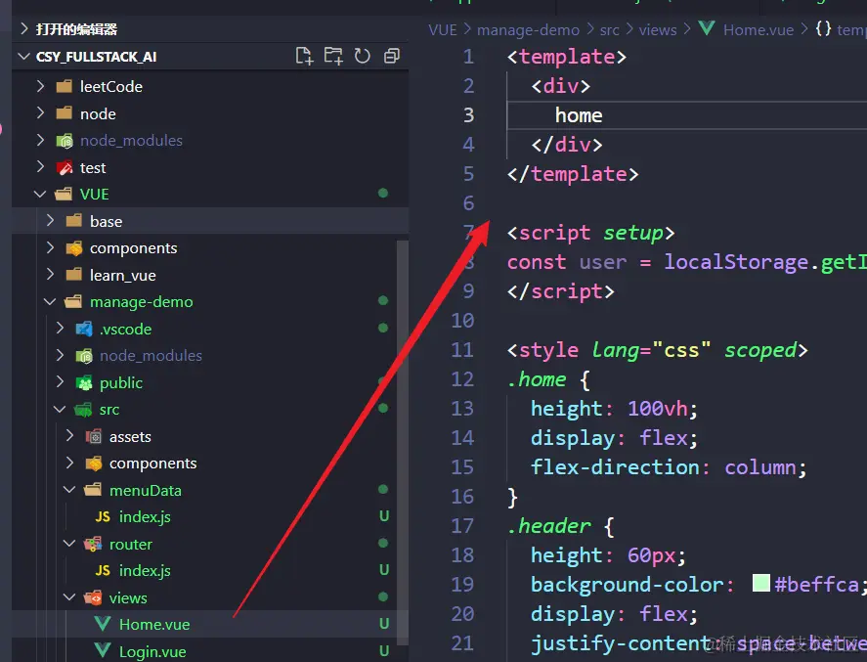Expand the test folder chevron
This screenshot has width=867, height=662.
pos(40,166)
